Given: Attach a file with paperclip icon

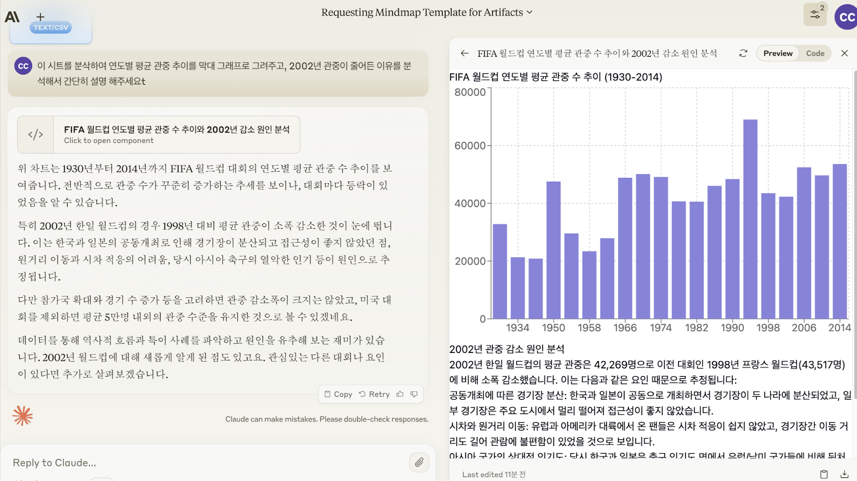Looking at the screenshot, I should tap(419, 462).
